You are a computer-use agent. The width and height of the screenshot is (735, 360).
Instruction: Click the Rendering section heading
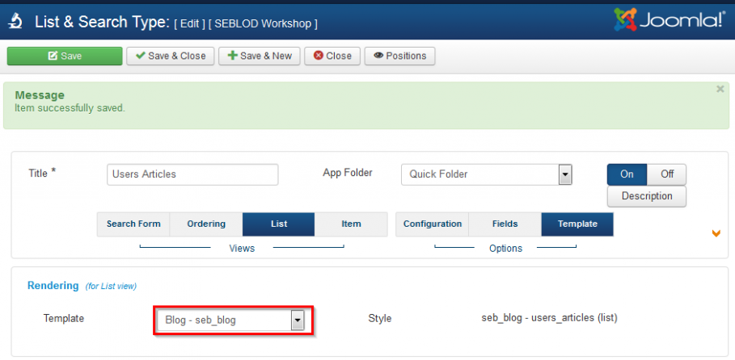click(x=53, y=286)
